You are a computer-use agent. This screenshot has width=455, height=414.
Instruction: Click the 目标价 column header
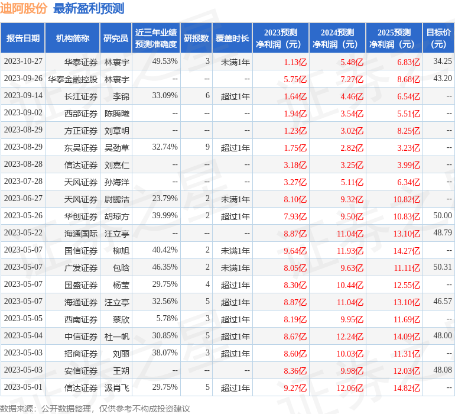pyautogui.click(x=438, y=38)
